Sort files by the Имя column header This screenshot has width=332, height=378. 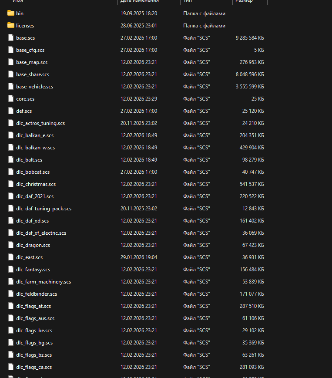[x=17, y=1]
